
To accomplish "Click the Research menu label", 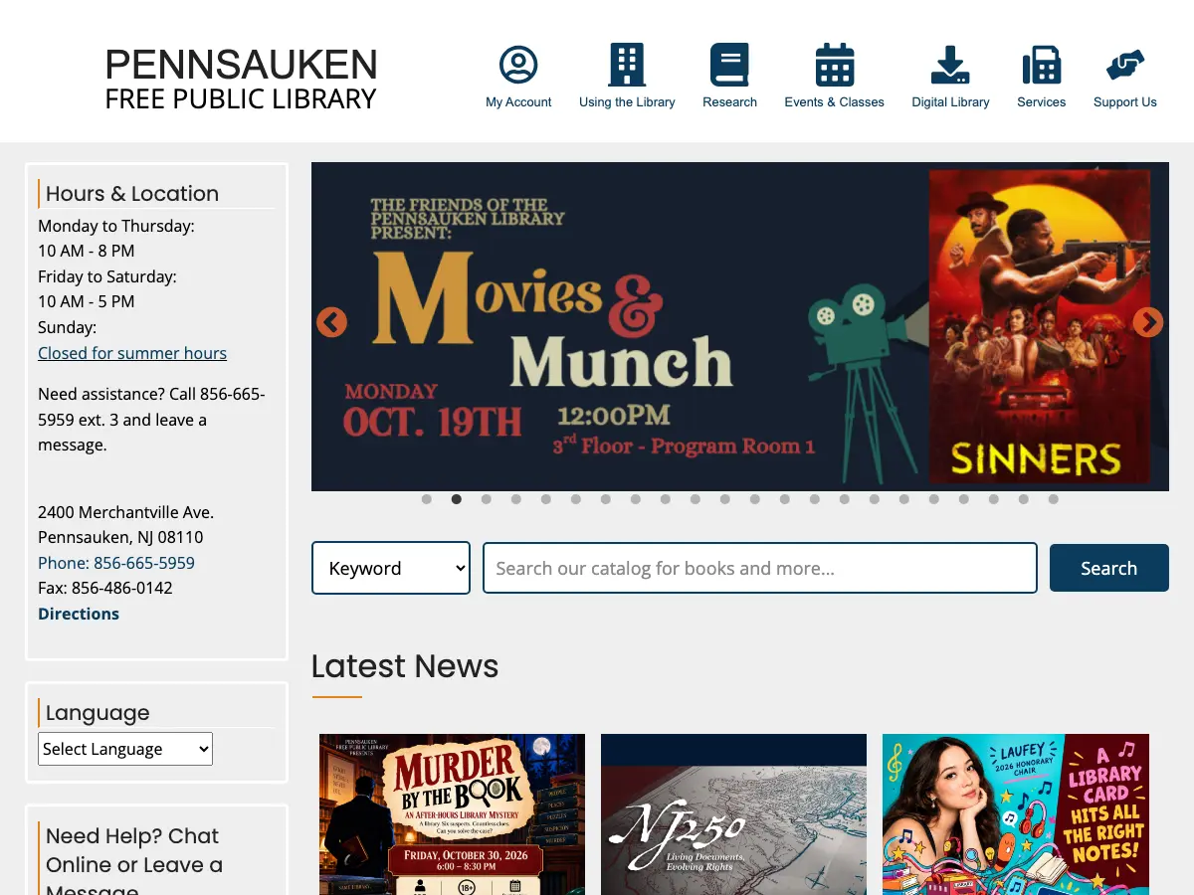I will click(729, 102).
